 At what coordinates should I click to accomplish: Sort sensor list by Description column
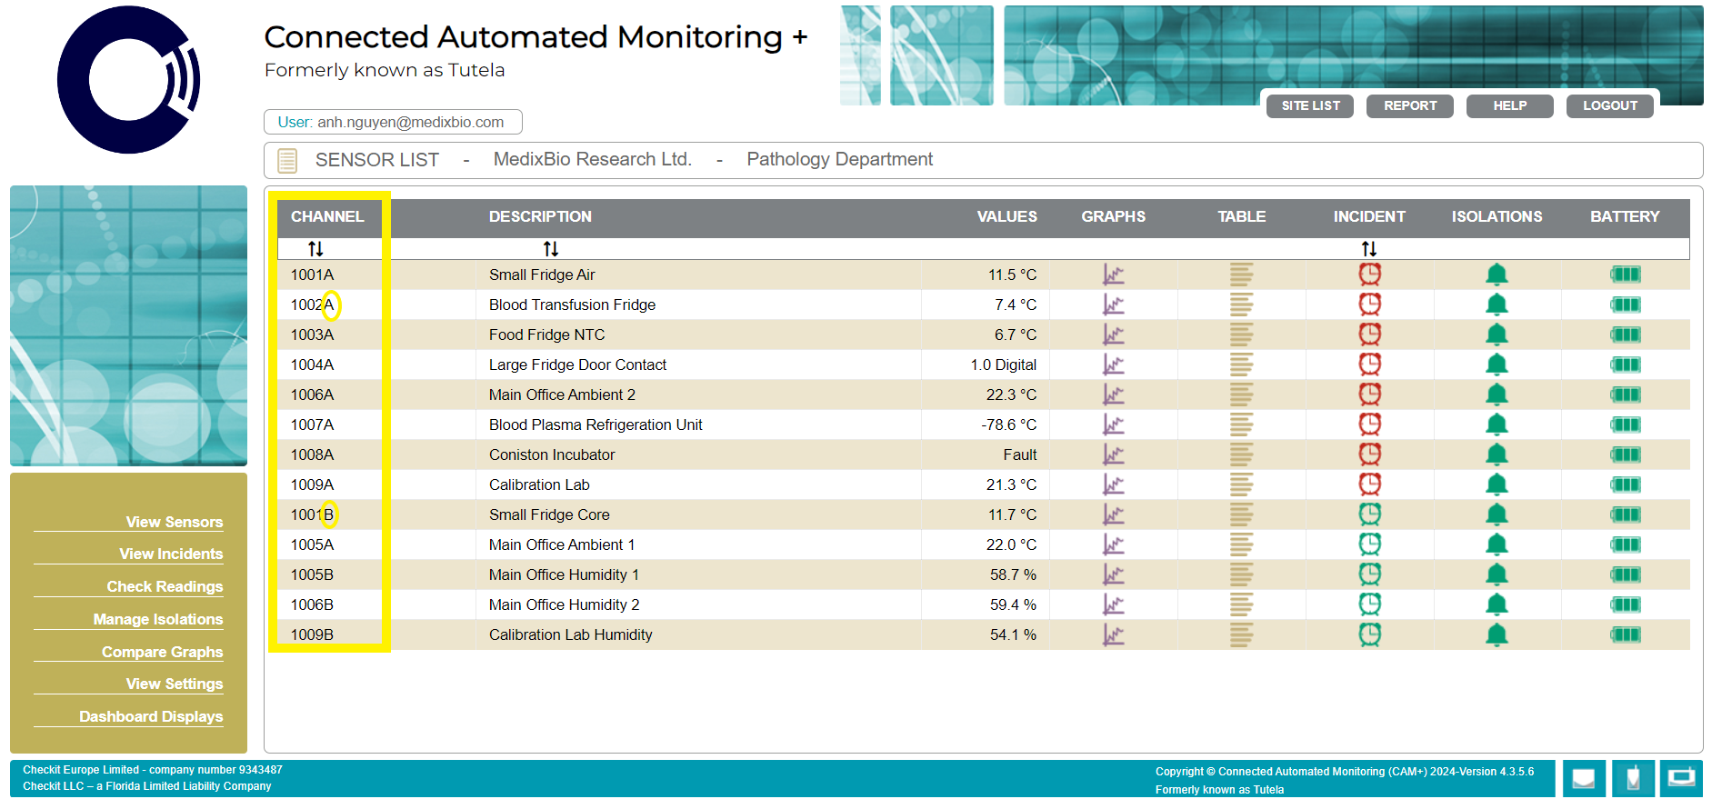[551, 249]
